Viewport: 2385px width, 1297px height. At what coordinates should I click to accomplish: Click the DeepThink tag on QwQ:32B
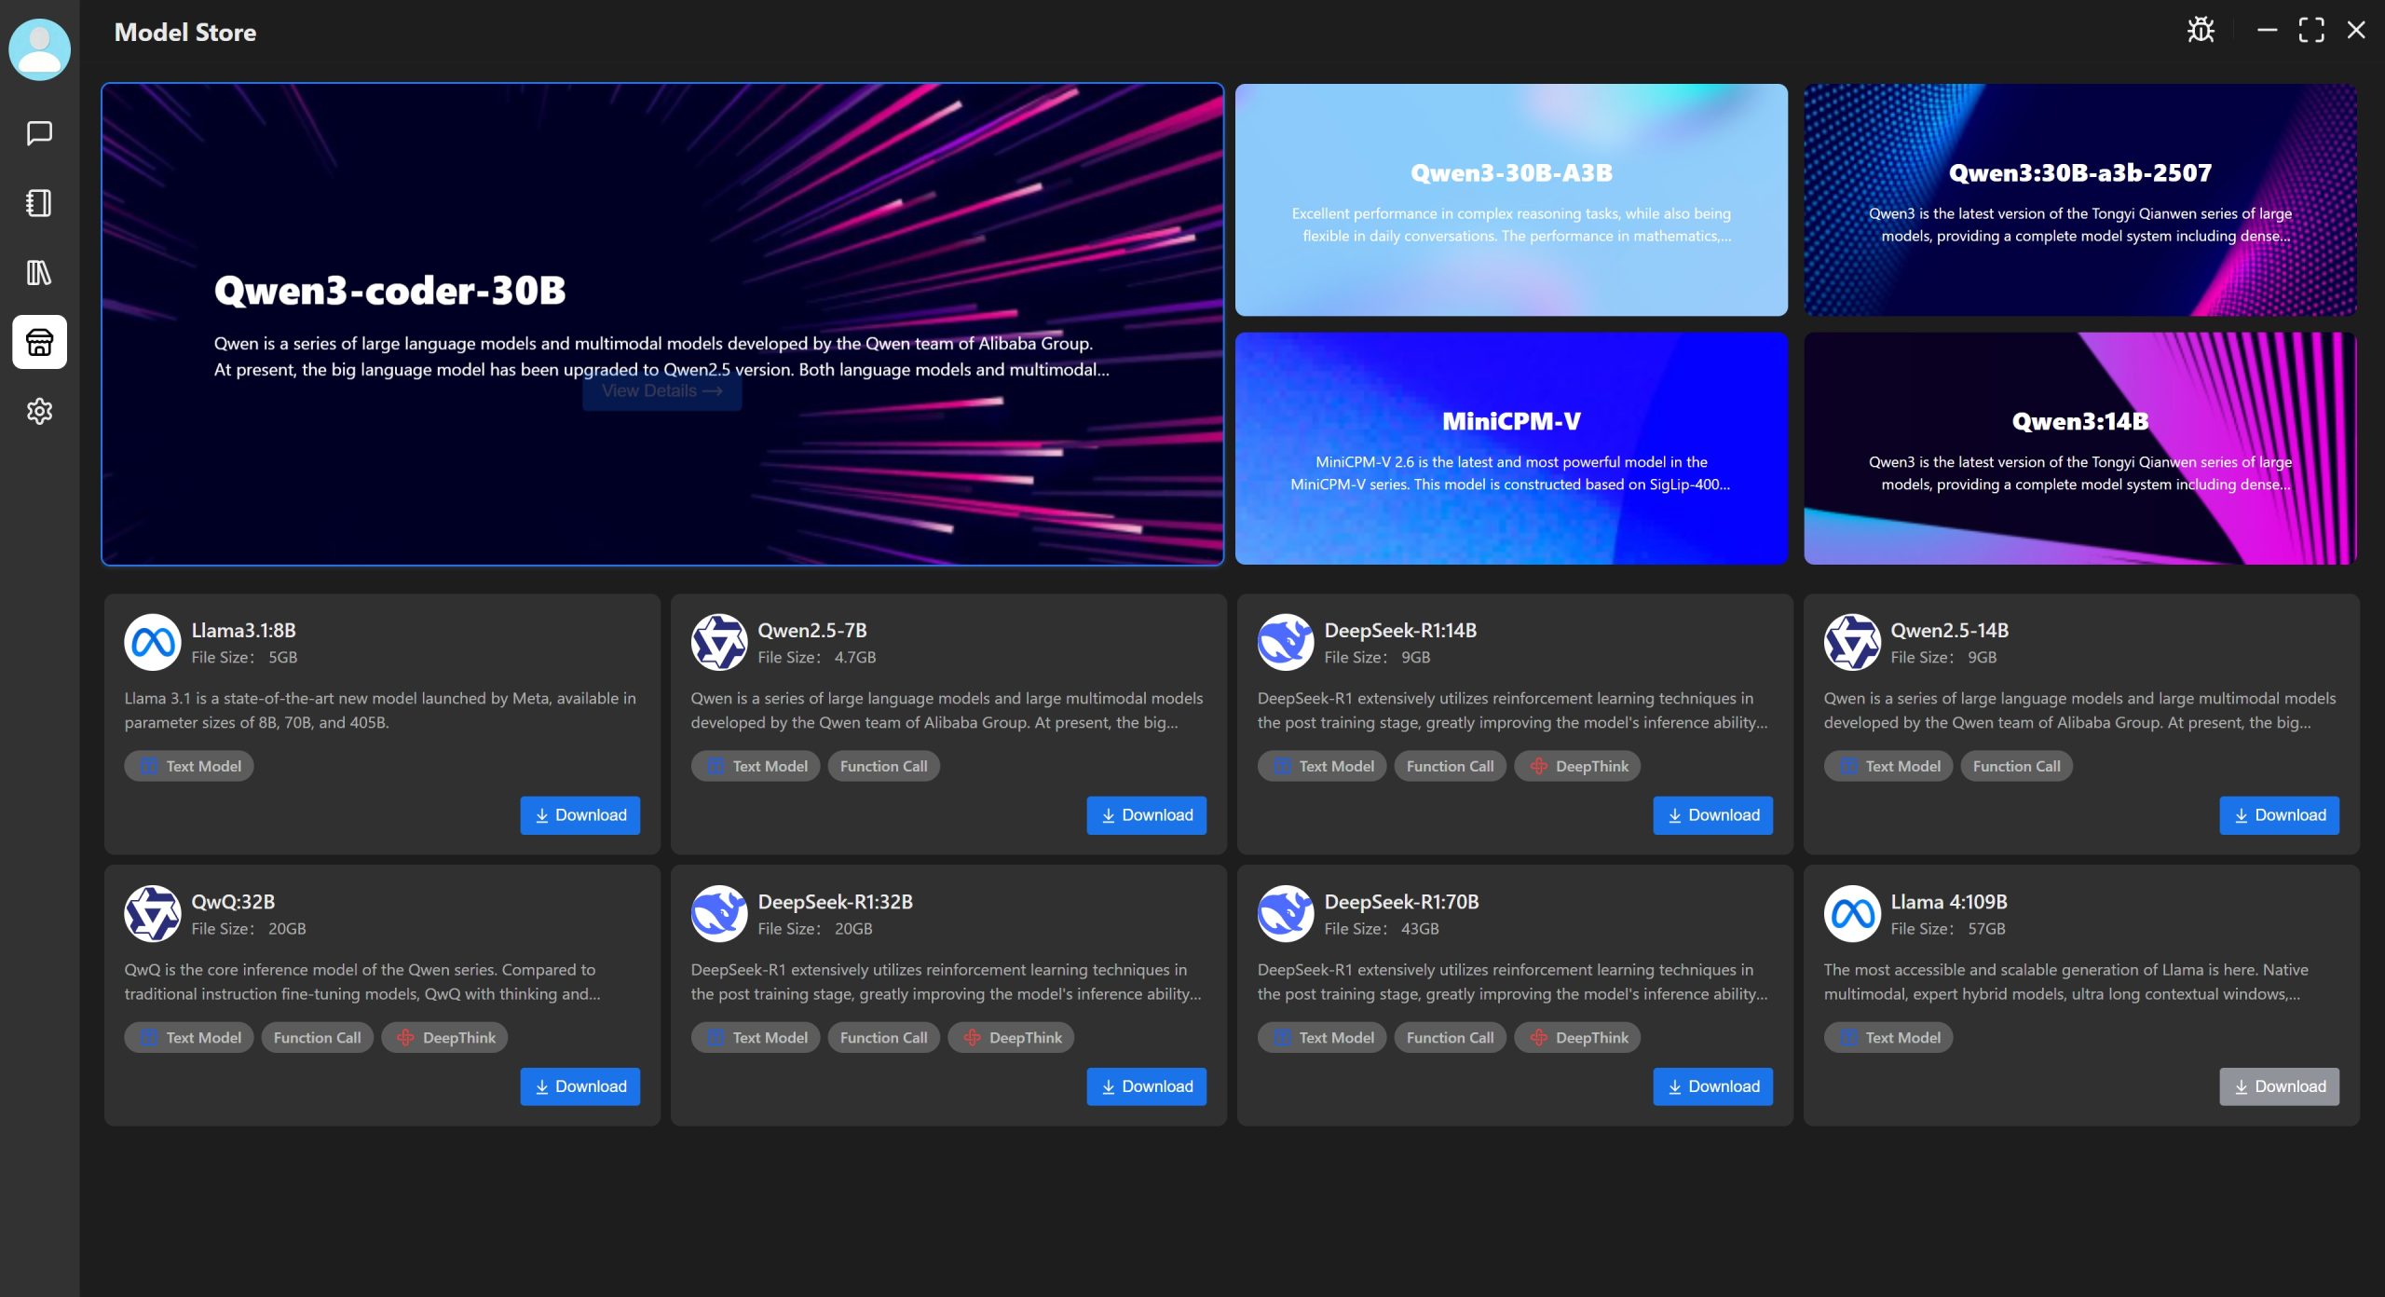444,1037
